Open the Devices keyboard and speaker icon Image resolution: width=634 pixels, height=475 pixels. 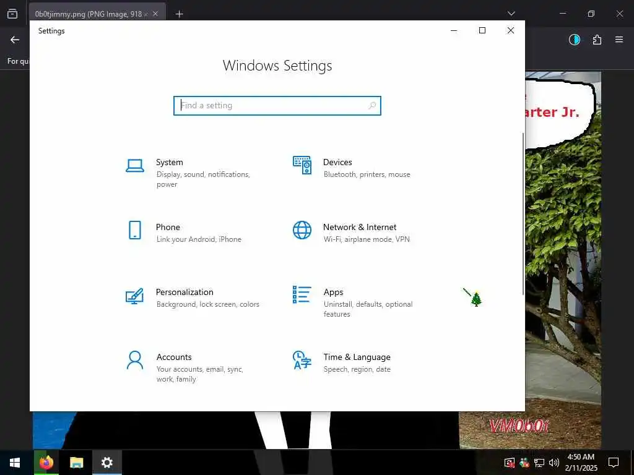(302, 165)
